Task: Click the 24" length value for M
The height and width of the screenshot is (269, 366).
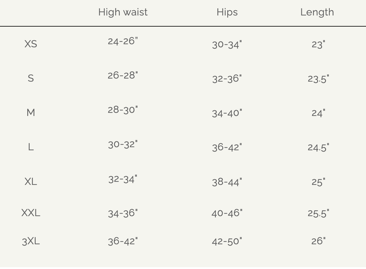Action: point(318,113)
